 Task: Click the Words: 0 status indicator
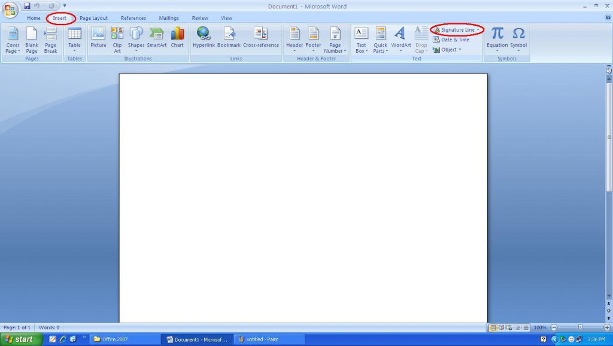point(49,327)
